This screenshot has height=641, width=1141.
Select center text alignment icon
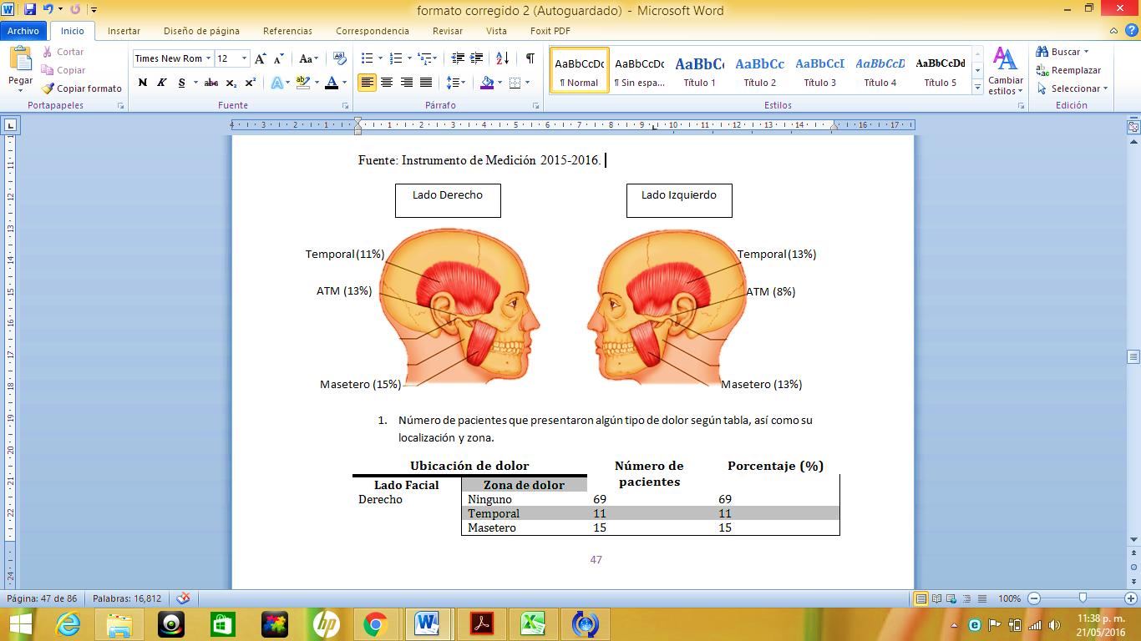387,83
